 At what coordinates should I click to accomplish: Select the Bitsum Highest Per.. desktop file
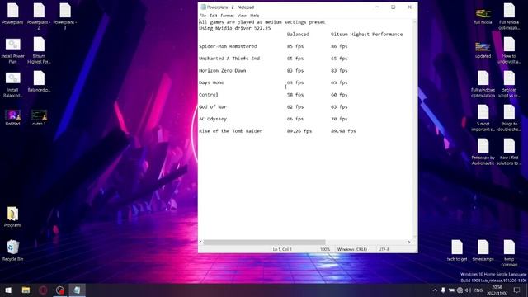(x=39, y=50)
